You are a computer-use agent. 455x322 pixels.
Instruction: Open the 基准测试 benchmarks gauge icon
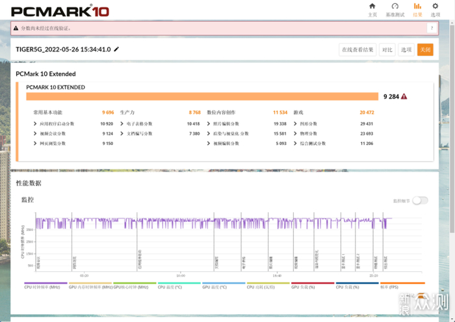click(x=395, y=6)
